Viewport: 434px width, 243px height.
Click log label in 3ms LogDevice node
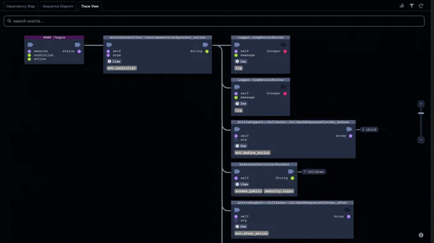tap(239, 110)
